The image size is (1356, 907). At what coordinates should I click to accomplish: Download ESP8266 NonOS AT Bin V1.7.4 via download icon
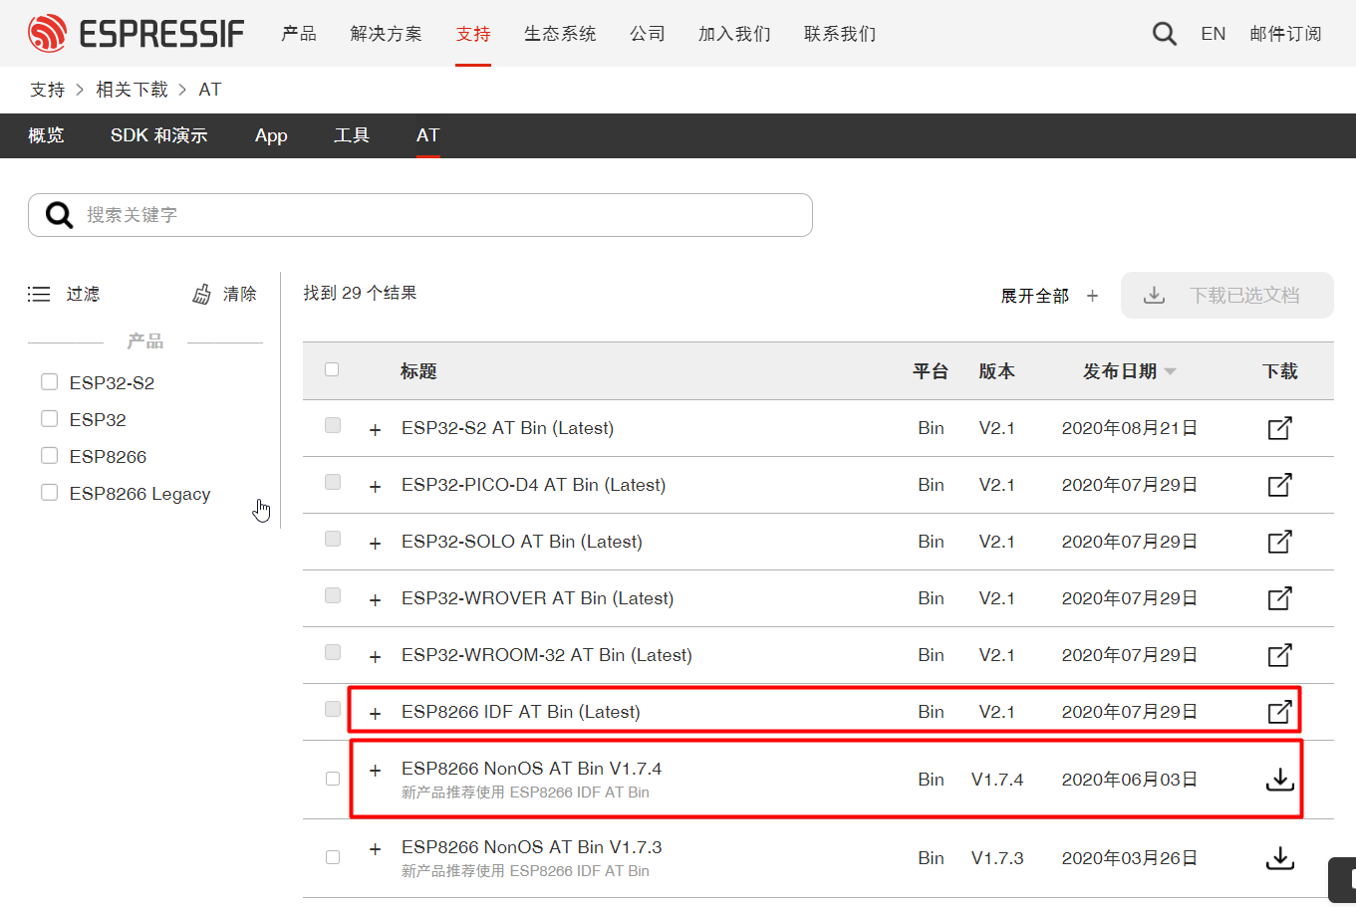[x=1279, y=779]
